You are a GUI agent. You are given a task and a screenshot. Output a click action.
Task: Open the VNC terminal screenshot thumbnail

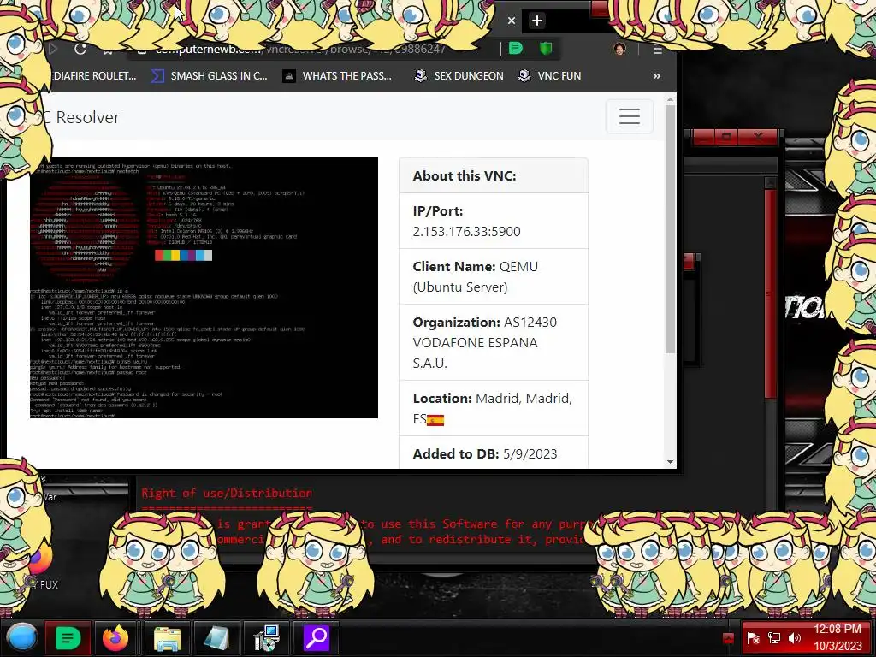[204, 287]
